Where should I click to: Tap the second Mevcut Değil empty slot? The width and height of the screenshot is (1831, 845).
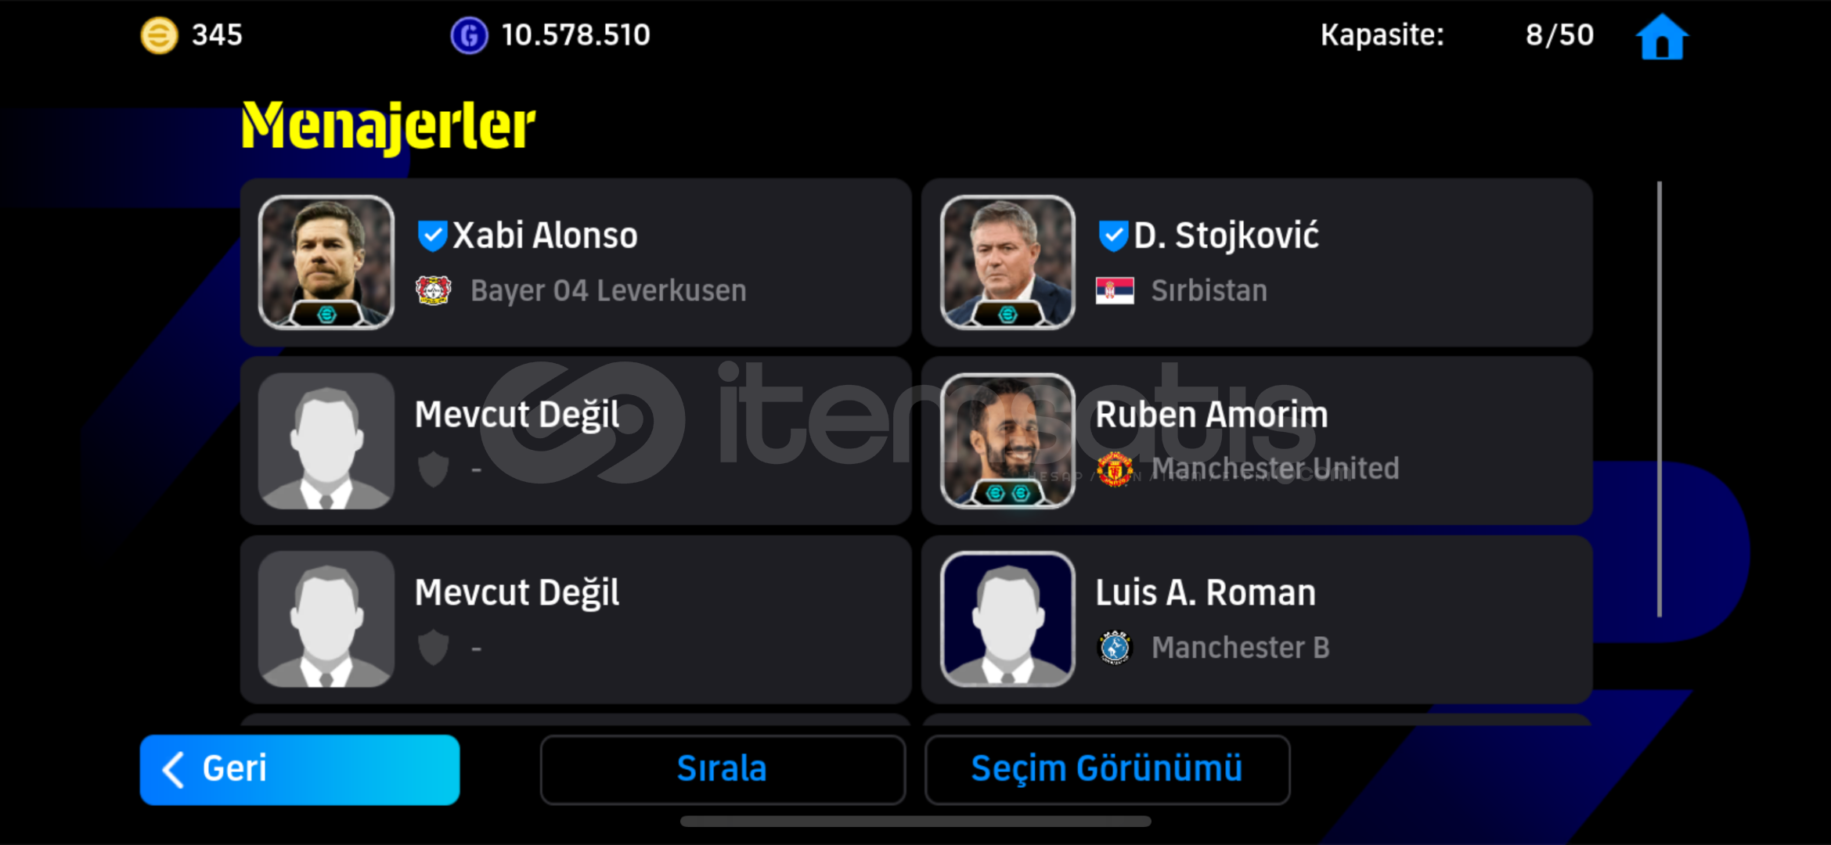pyautogui.click(x=575, y=619)
